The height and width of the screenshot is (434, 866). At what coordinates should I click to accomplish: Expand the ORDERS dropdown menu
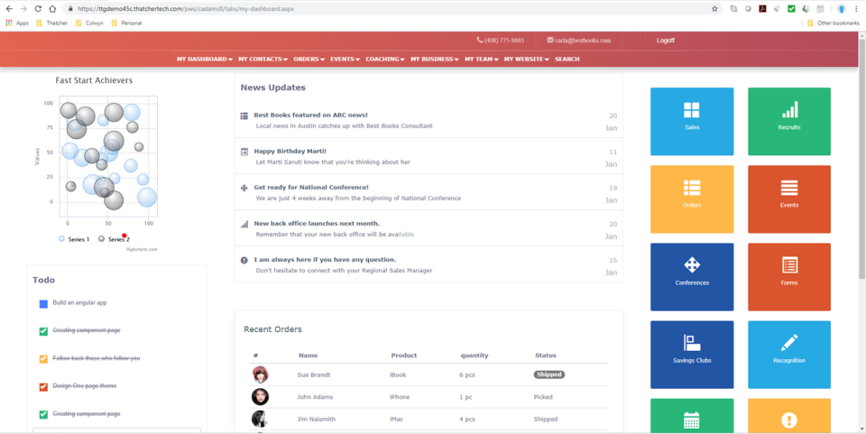(309, 59)
